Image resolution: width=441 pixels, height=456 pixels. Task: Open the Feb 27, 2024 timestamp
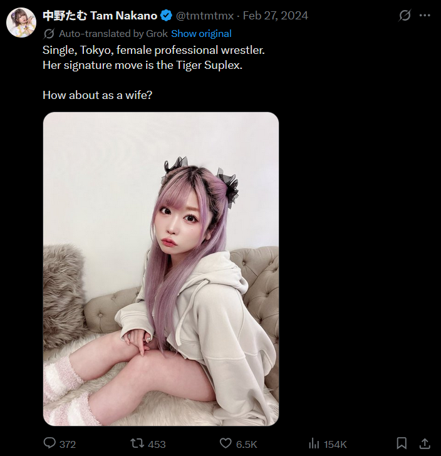click(x=275, y=15)
